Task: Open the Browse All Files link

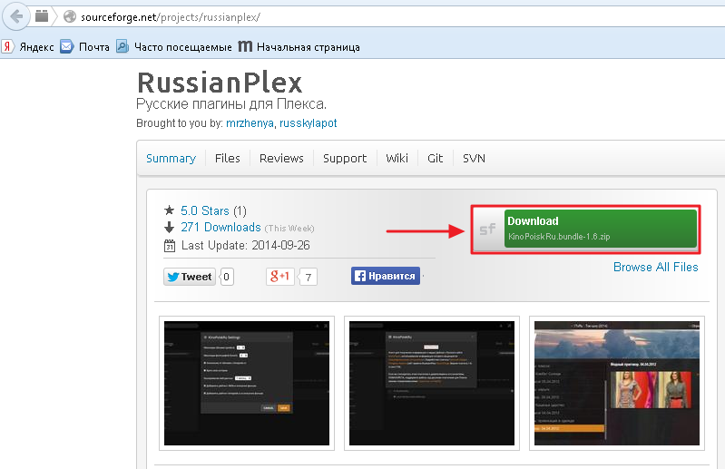Action: click(656, 267)
